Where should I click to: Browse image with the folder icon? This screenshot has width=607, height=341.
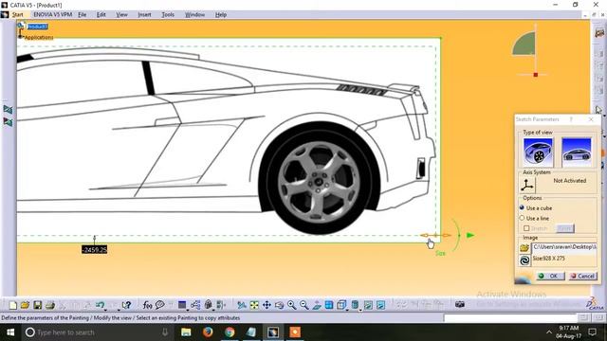point(524,247)
